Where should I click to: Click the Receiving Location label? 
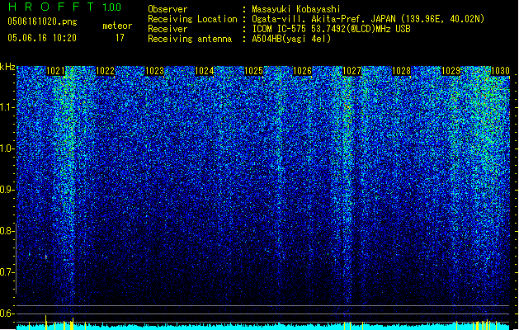point(192,19)
